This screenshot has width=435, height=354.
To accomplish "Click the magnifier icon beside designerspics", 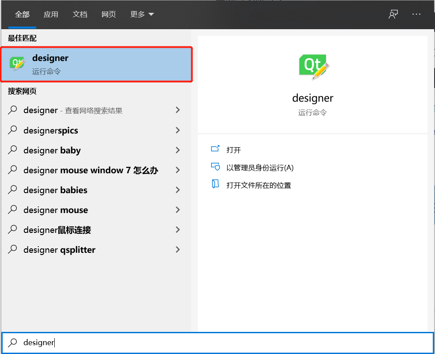I will pos(12,130).
